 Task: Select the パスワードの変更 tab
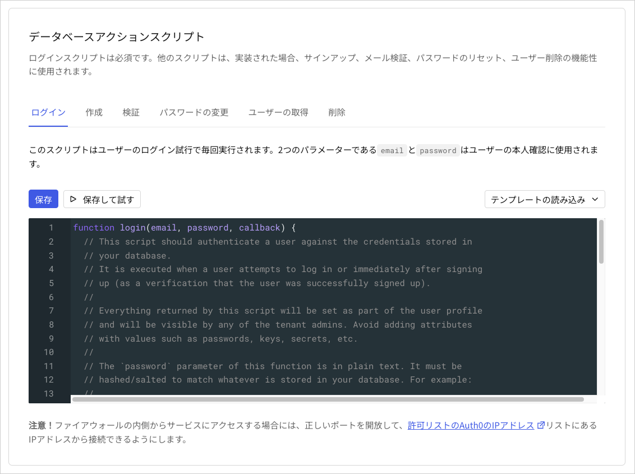(x=194, y=112)
